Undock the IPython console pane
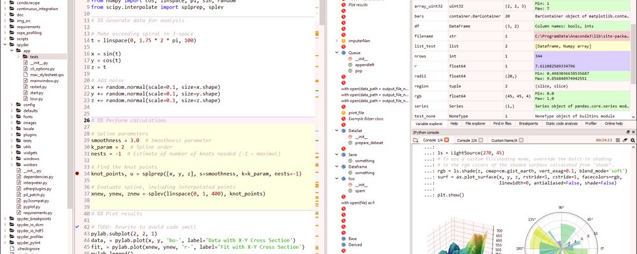 (x=628, y=133)
